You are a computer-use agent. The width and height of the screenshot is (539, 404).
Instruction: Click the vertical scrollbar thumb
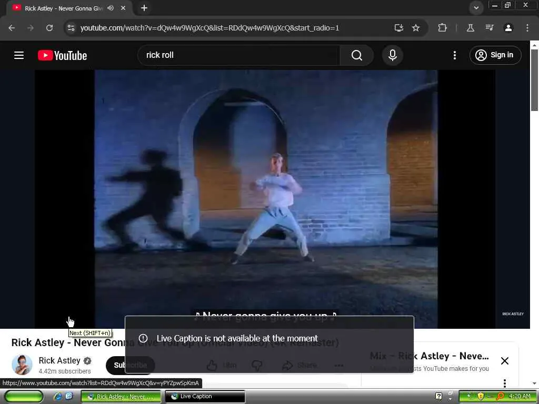534,80
